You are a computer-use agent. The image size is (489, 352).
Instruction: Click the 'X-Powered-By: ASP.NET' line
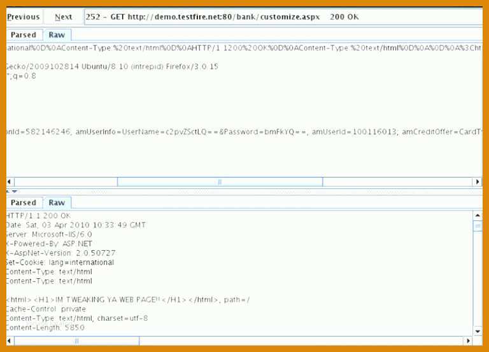click(49, 244)
